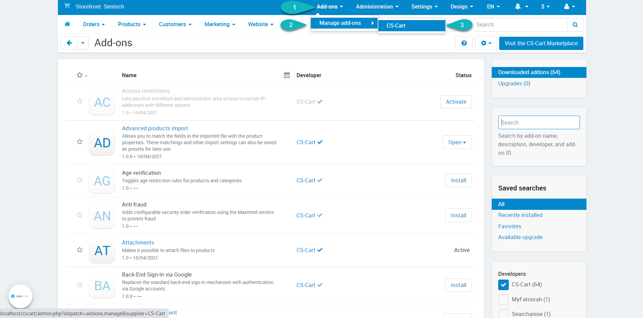Select the All saved search
643x318 pixels.
click(539, 204)
